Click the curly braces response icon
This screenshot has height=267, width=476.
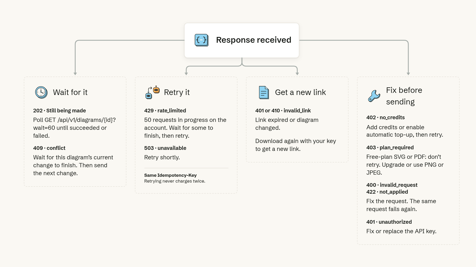point(202,40)
